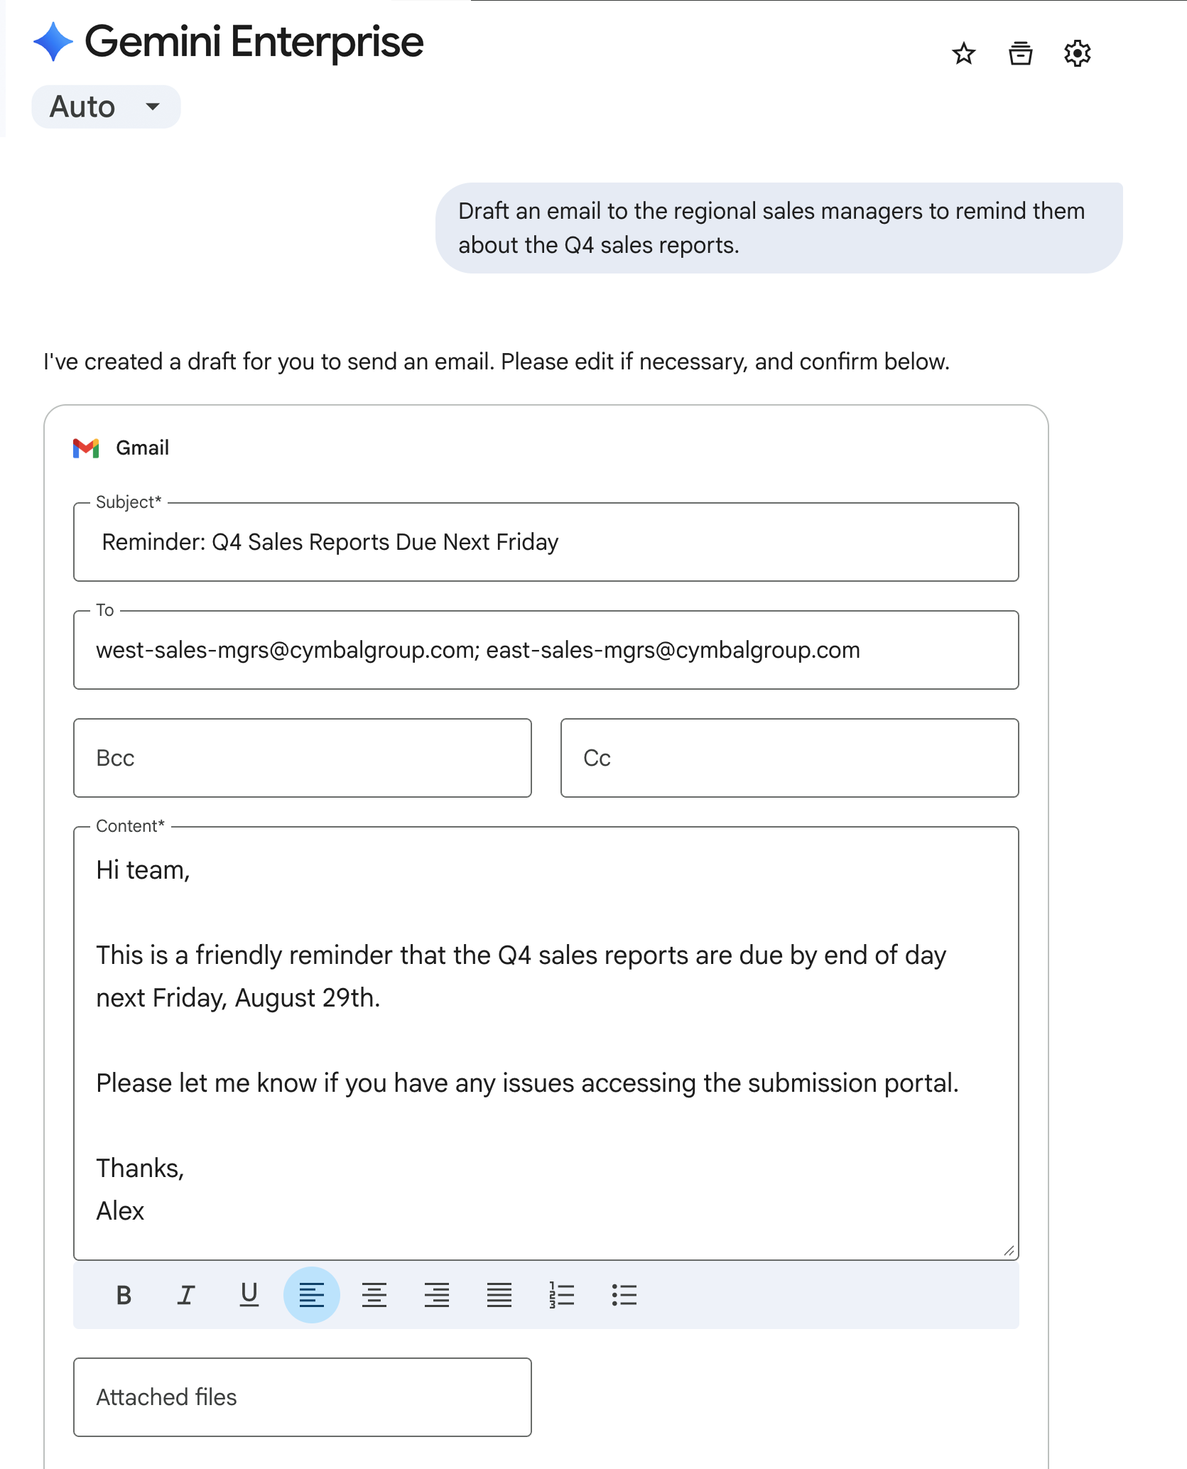
Task: Justify the email content
Action: coord(499,1294)
